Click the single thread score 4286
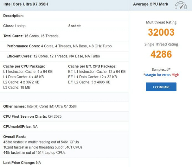Image resolution: width=192 pixels, height=167 pixels. (x=161, y=54)
